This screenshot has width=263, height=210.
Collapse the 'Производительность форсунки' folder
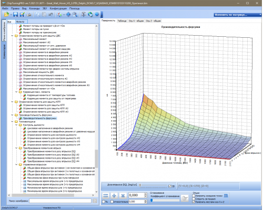pos(12,115)
